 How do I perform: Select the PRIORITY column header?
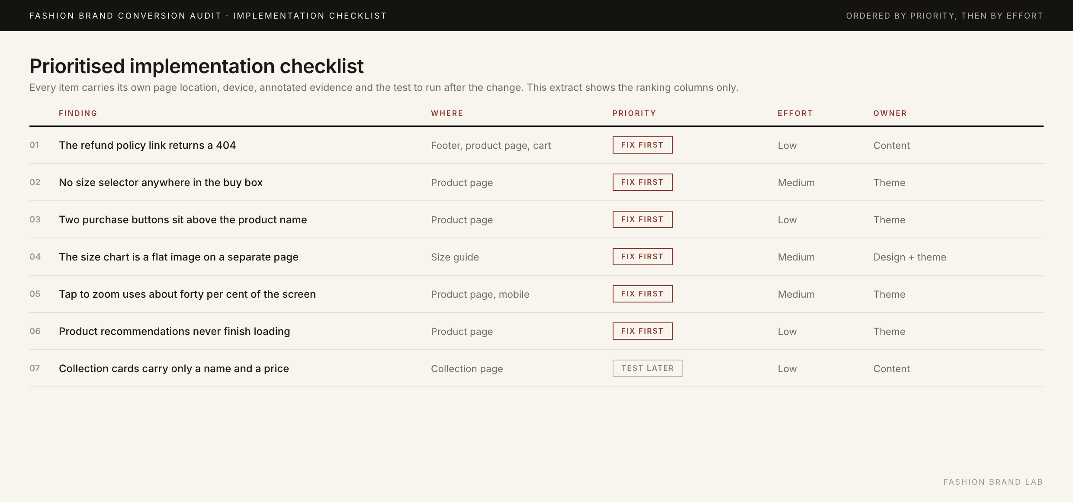coord(634,113)
